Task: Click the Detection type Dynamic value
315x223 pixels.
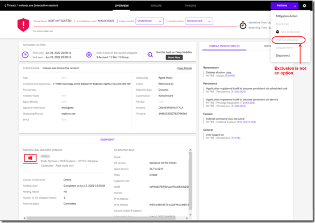Action: (163, 90)
